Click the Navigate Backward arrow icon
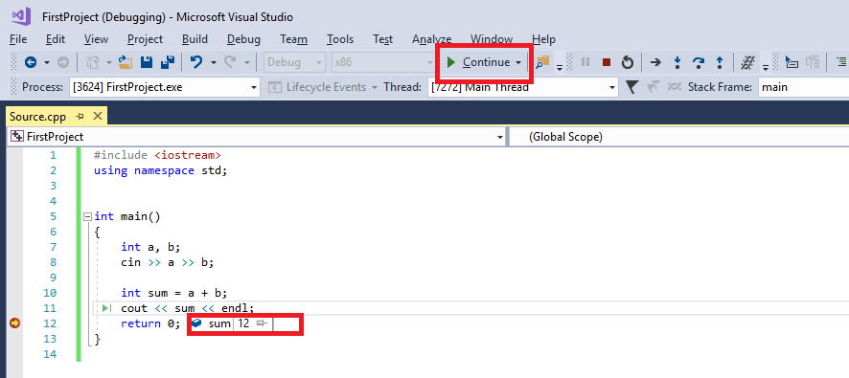The width and height of the screenshot is (849, 378). click(31, 63)
